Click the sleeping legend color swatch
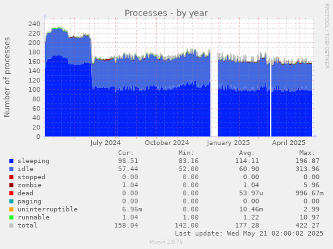 11,161
